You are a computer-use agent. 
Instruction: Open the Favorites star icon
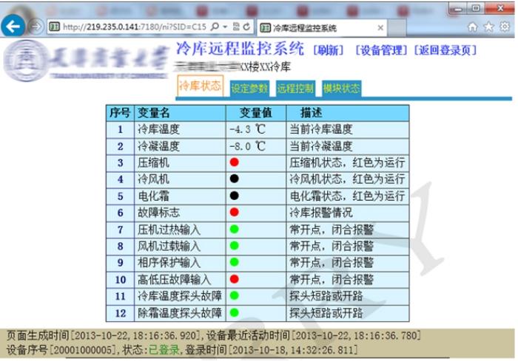pos(488,27)
